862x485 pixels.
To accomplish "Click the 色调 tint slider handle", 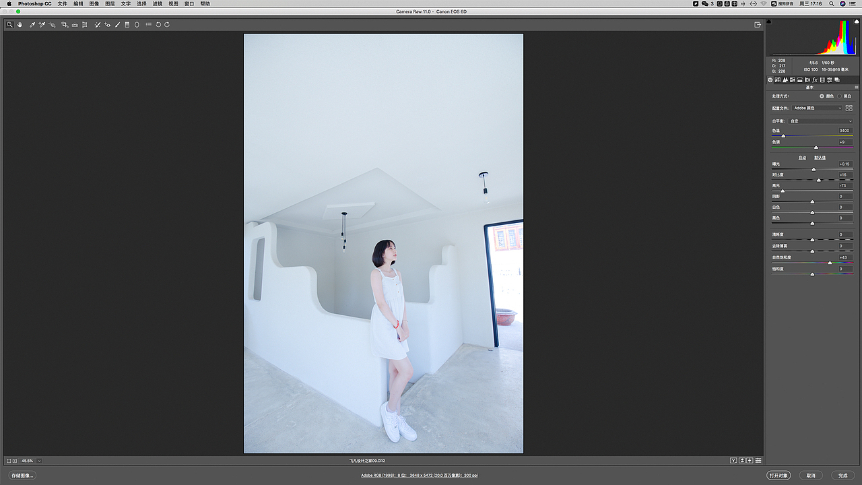I will click(816, 147).
